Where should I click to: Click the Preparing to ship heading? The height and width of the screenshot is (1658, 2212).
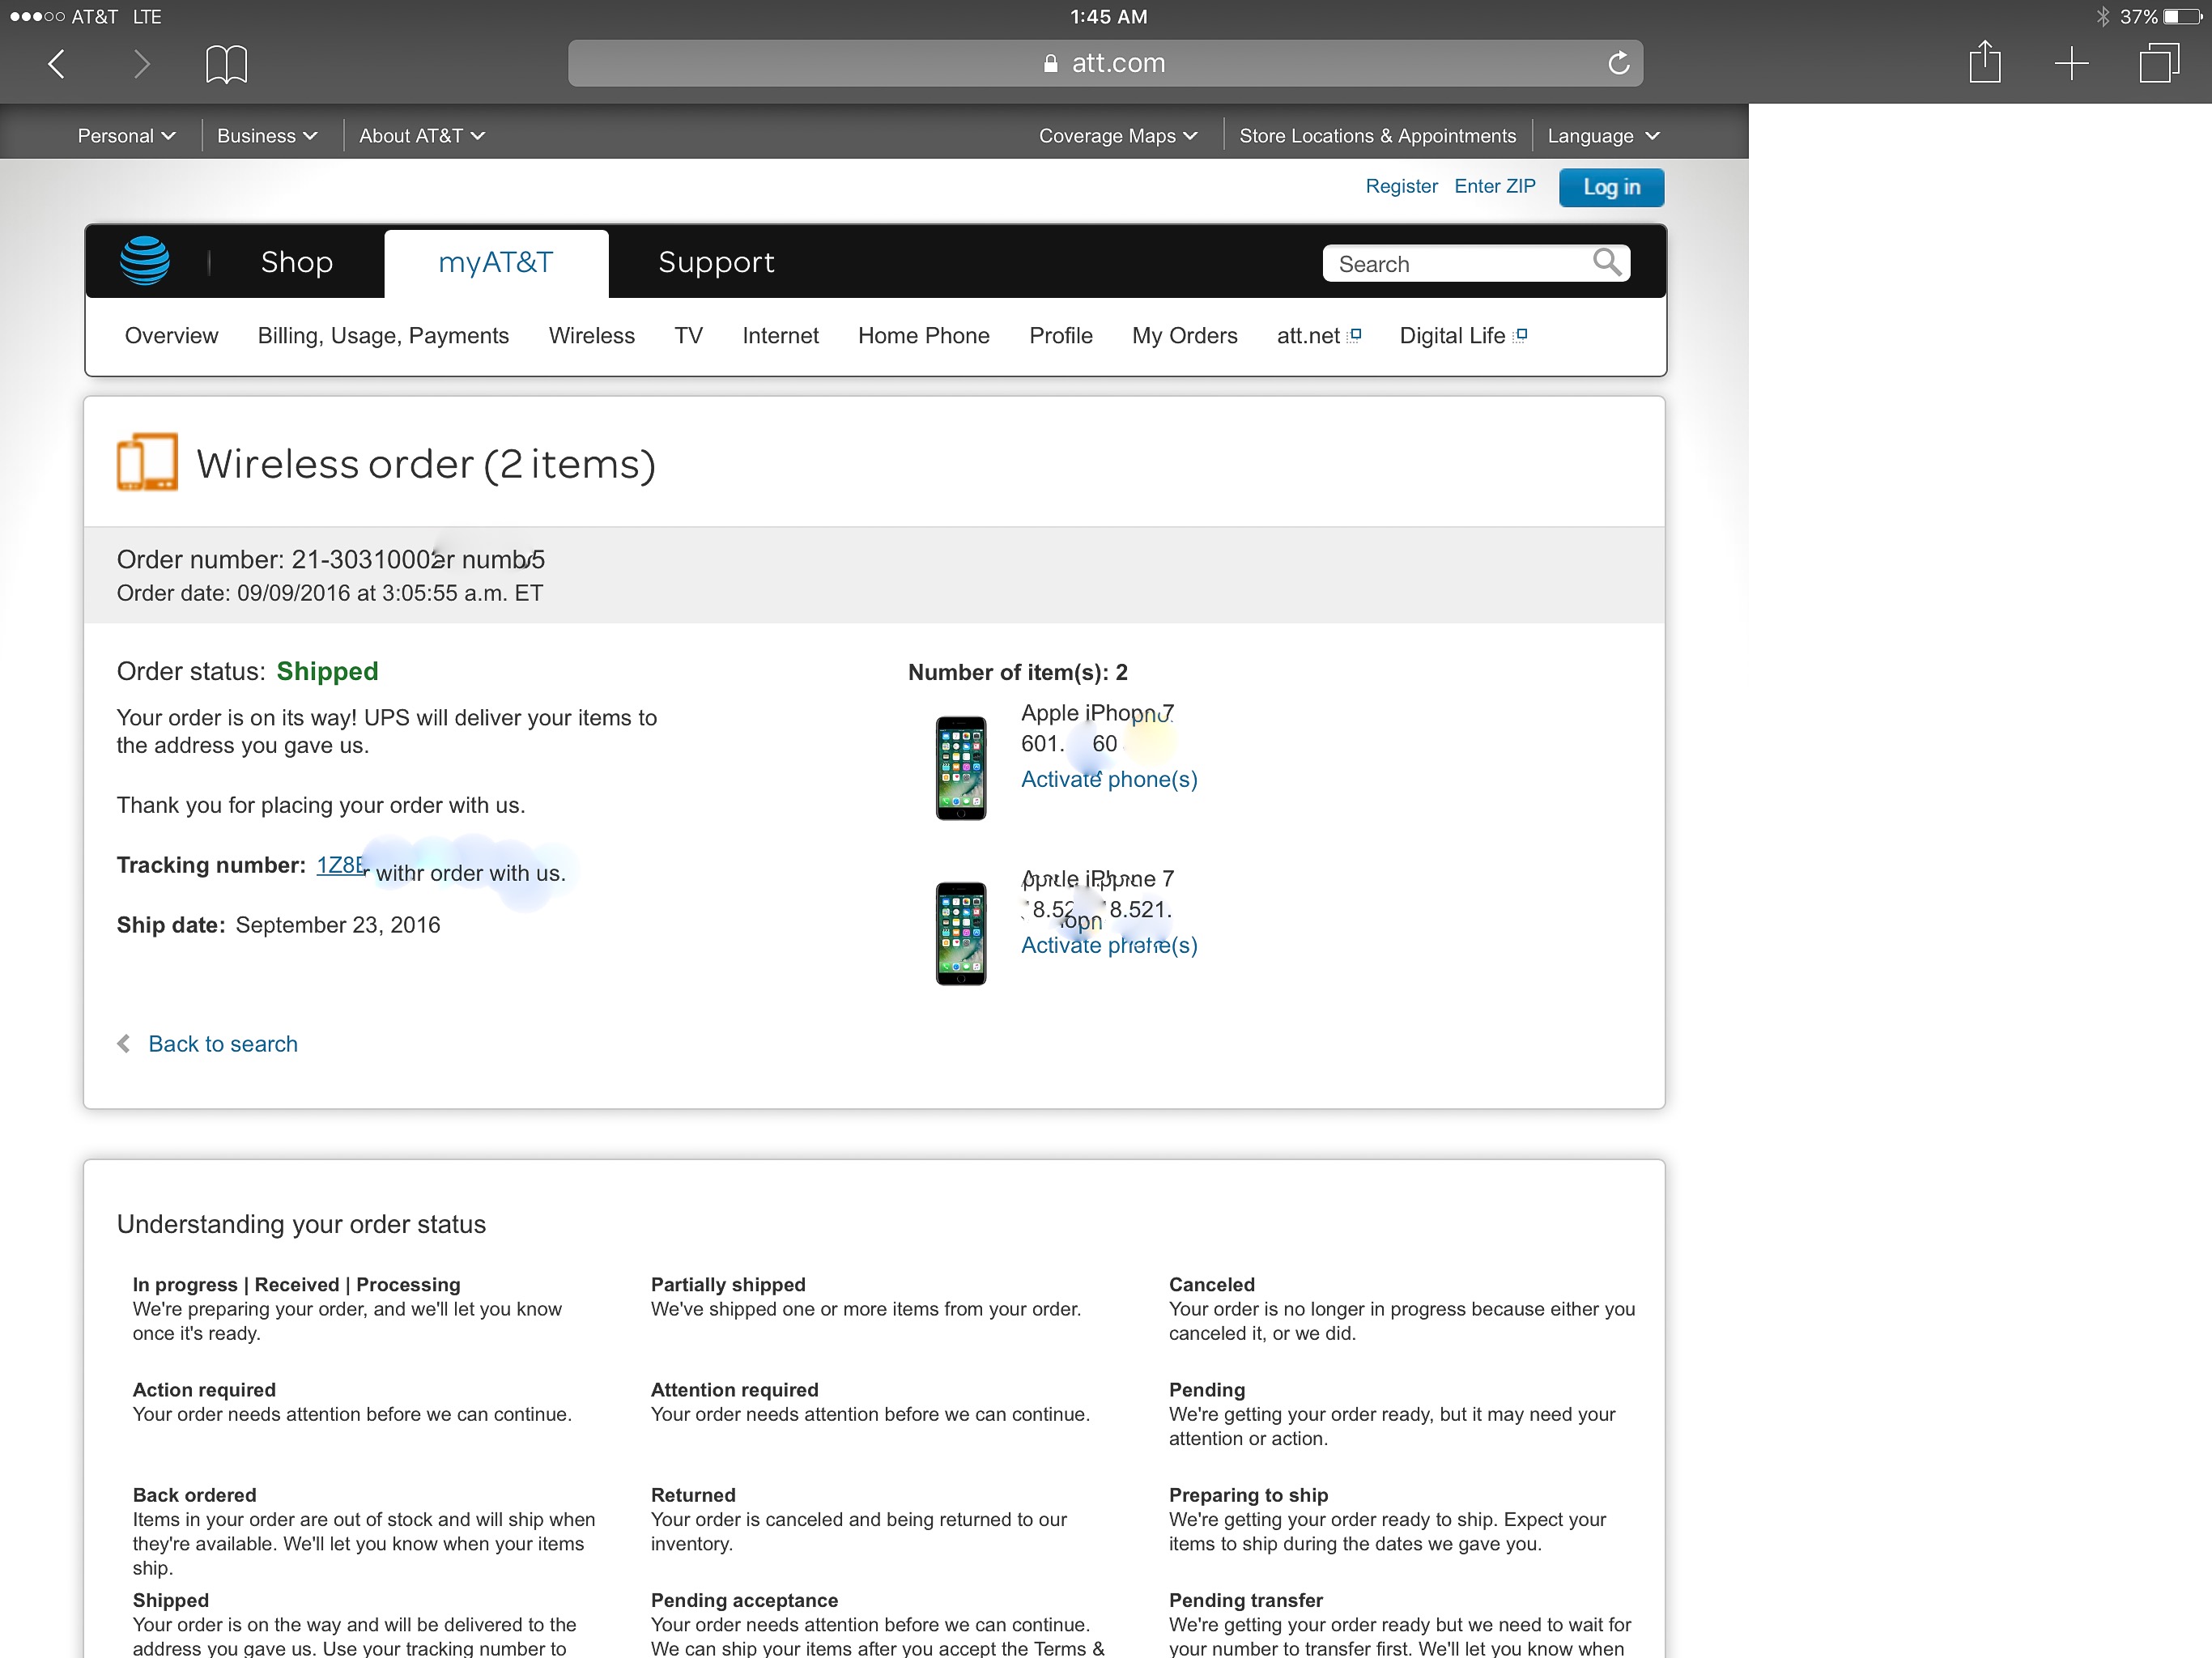[x=1248, y=1495]
